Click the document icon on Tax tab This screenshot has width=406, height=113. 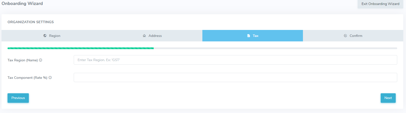(x=249, y=36)
